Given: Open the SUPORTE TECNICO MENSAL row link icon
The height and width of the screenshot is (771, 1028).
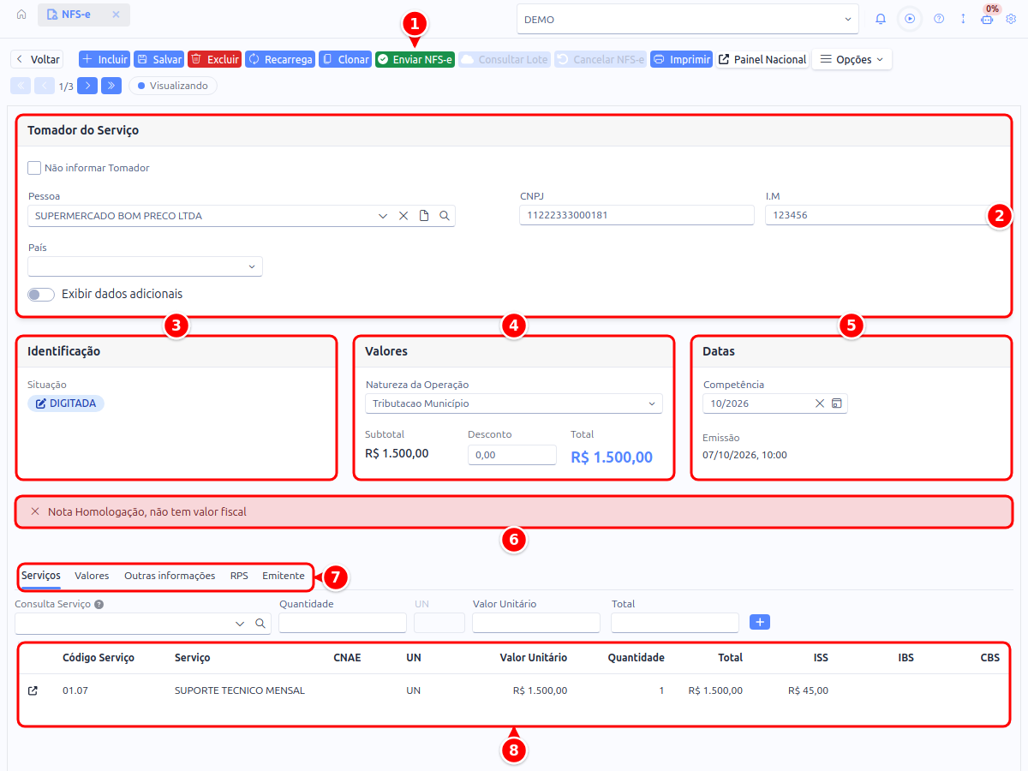Looking at the screenshot, I should 33,690.
